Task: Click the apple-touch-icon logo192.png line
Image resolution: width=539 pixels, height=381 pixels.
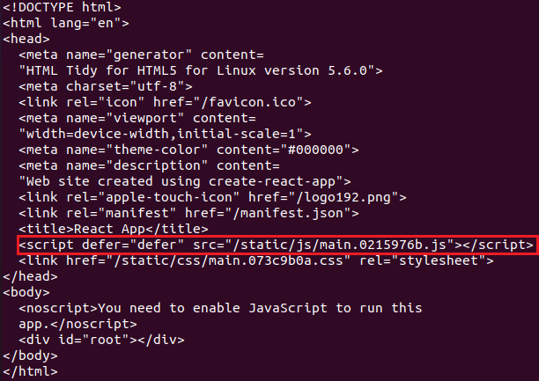Action: (x=212, y=197)
